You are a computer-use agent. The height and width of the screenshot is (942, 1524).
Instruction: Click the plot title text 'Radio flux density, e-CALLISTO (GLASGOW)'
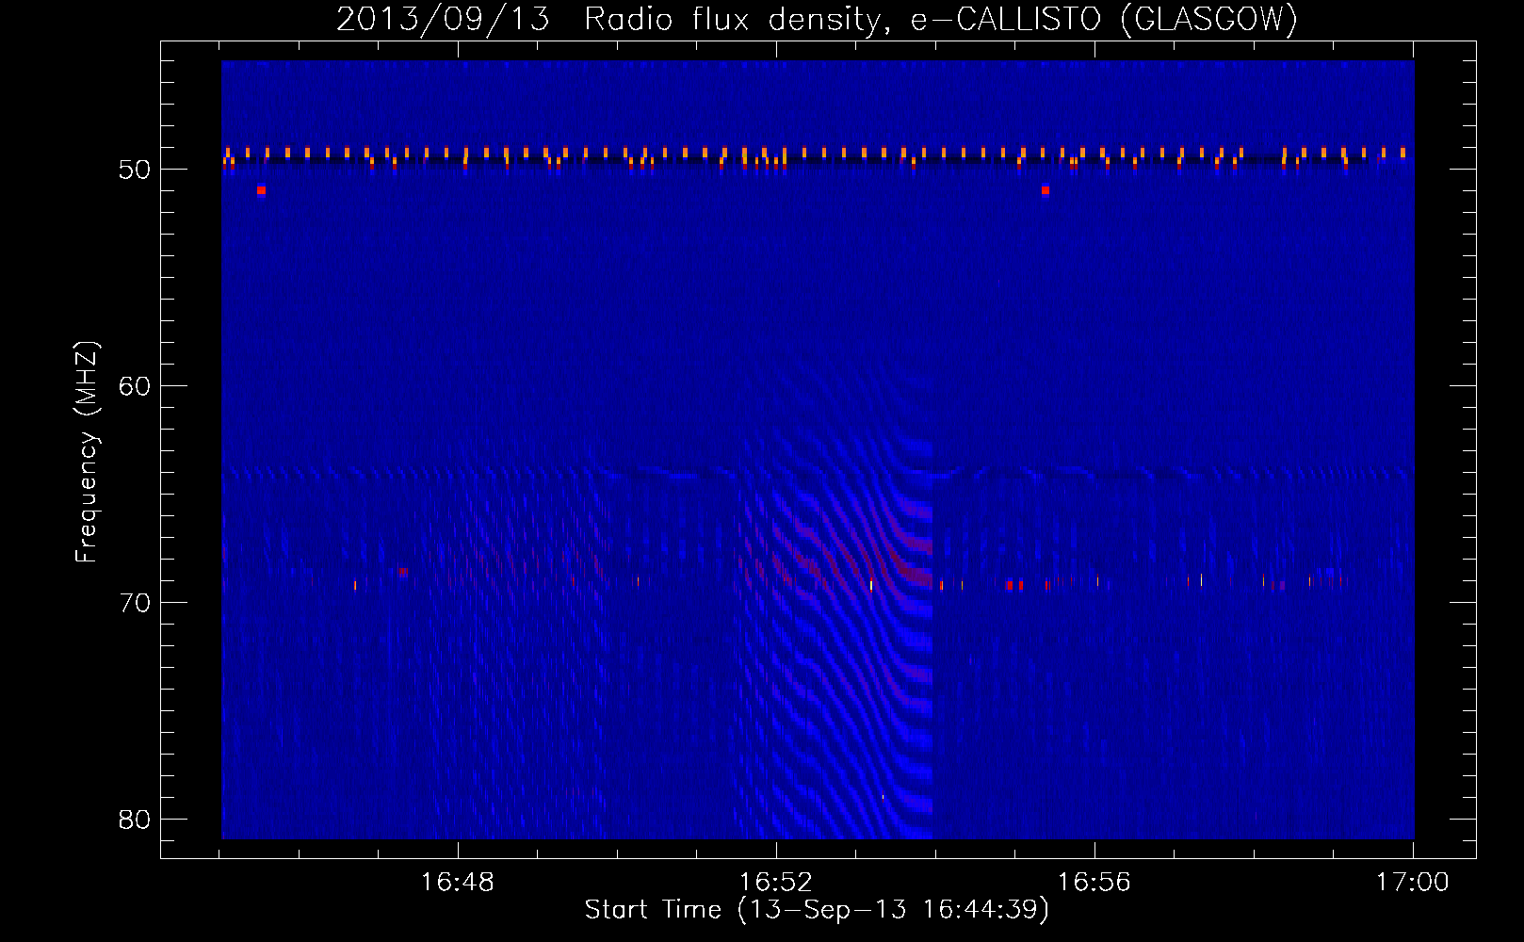click(x=941, y=19)
